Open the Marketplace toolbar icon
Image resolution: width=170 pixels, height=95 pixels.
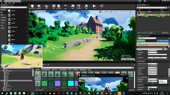[59, 6]
